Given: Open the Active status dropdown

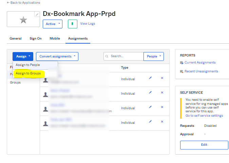Looking at the screenshot, I should pyautogui.click(x=53, y=24).
